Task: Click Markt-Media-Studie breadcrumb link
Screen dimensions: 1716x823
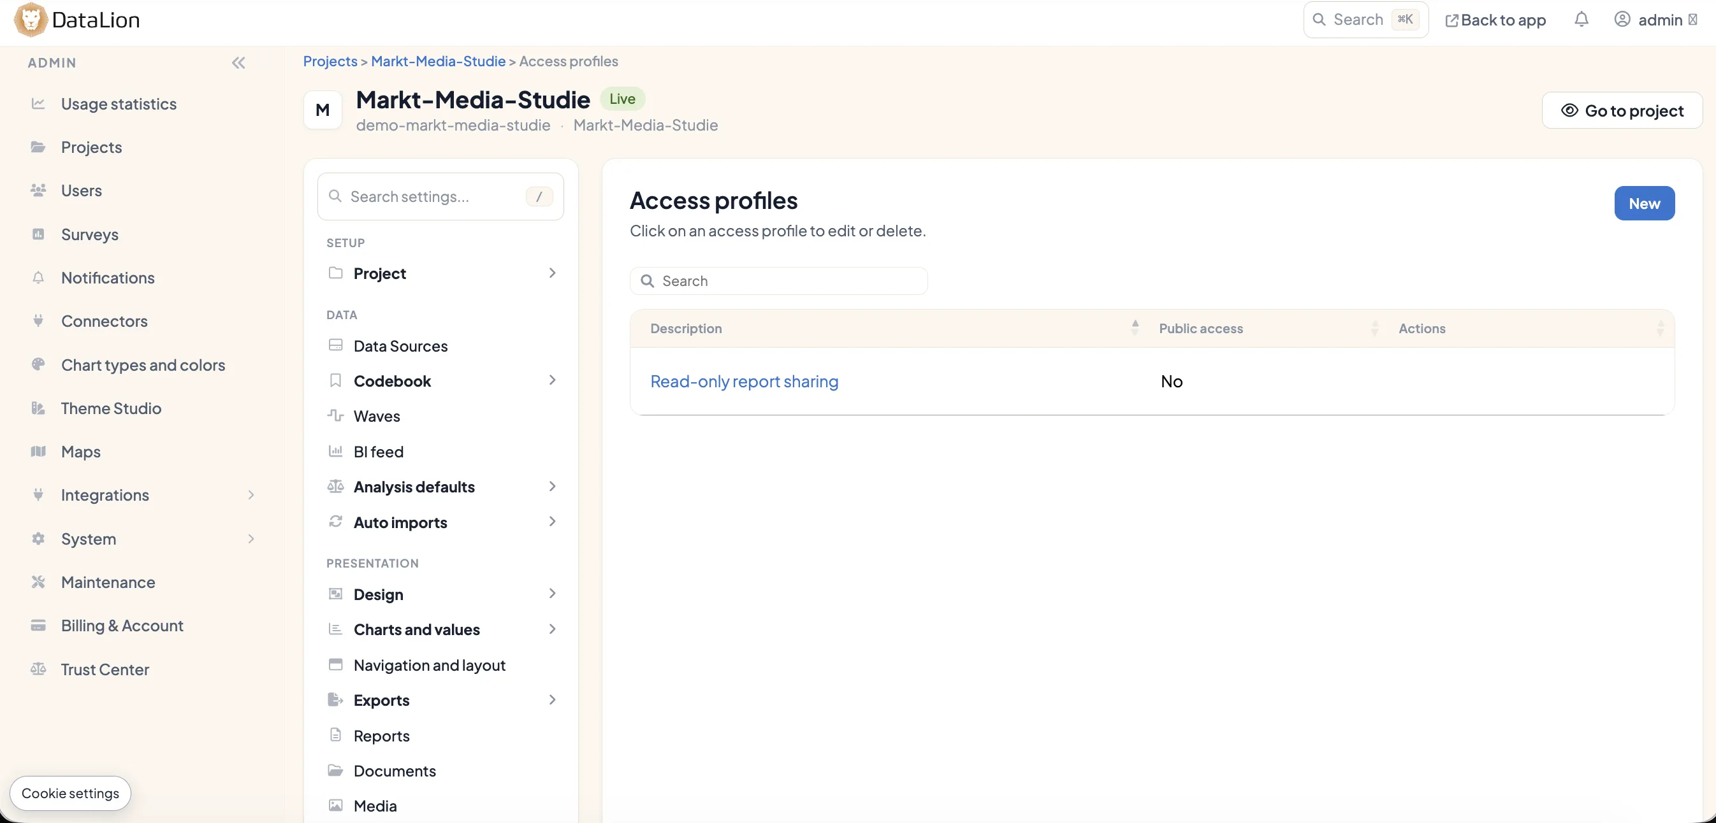Action: pyautogui.click(x=439, y=61)
